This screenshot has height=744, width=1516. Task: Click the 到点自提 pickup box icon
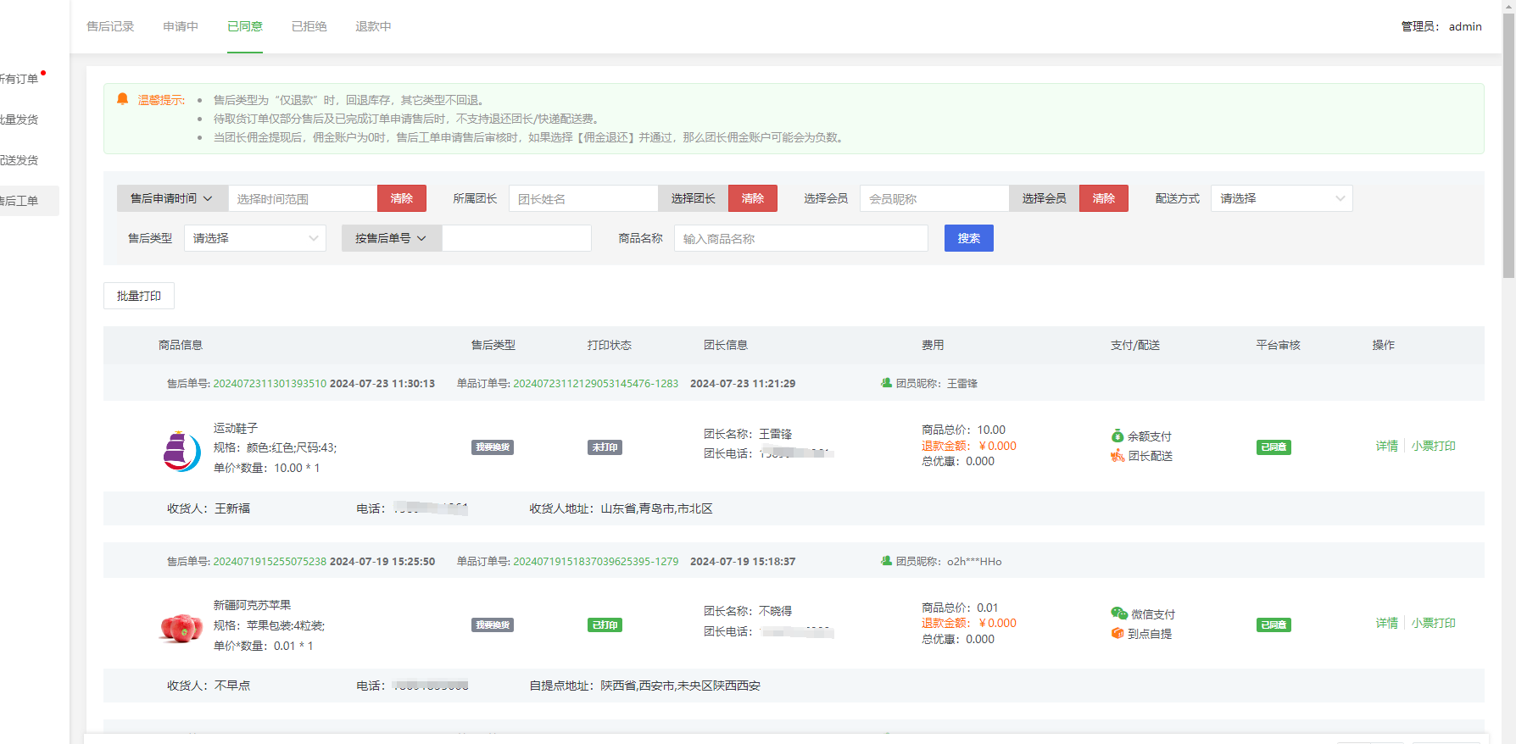(1117, 634)
